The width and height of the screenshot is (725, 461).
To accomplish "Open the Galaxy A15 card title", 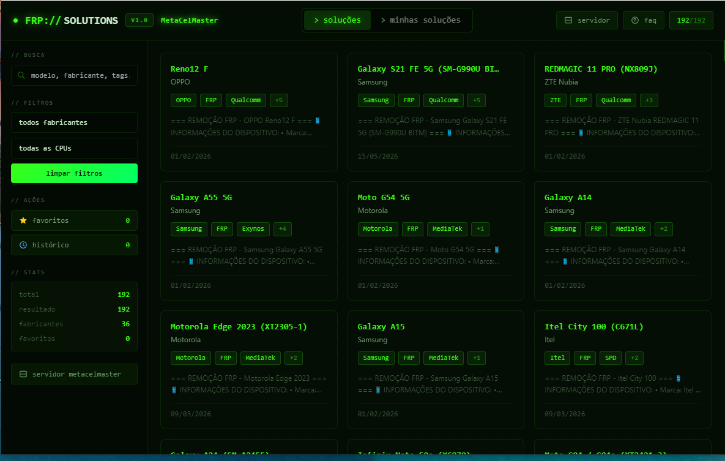I will [381, 326].
